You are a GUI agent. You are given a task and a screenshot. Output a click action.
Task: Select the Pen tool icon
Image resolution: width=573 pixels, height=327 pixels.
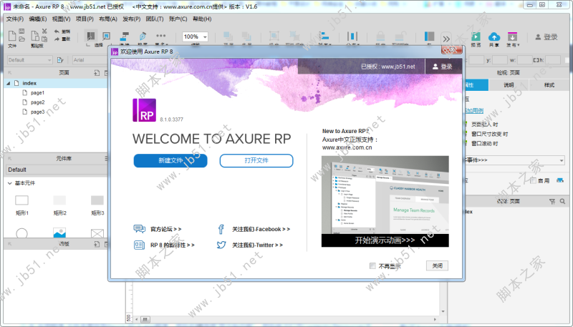143,36
